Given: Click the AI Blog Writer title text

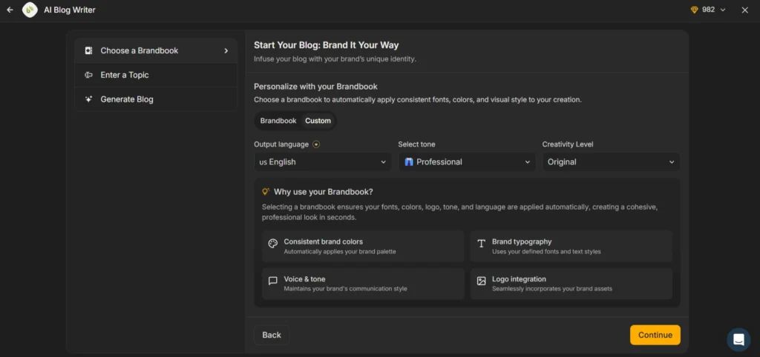Looking at the screenshot, I should coord(70,10).
